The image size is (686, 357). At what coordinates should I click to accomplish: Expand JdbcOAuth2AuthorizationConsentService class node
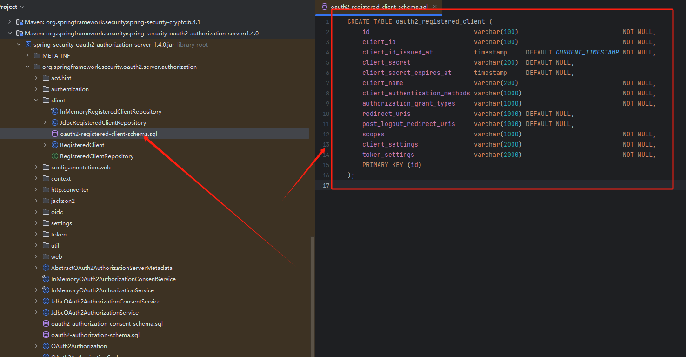pos(36,301)
